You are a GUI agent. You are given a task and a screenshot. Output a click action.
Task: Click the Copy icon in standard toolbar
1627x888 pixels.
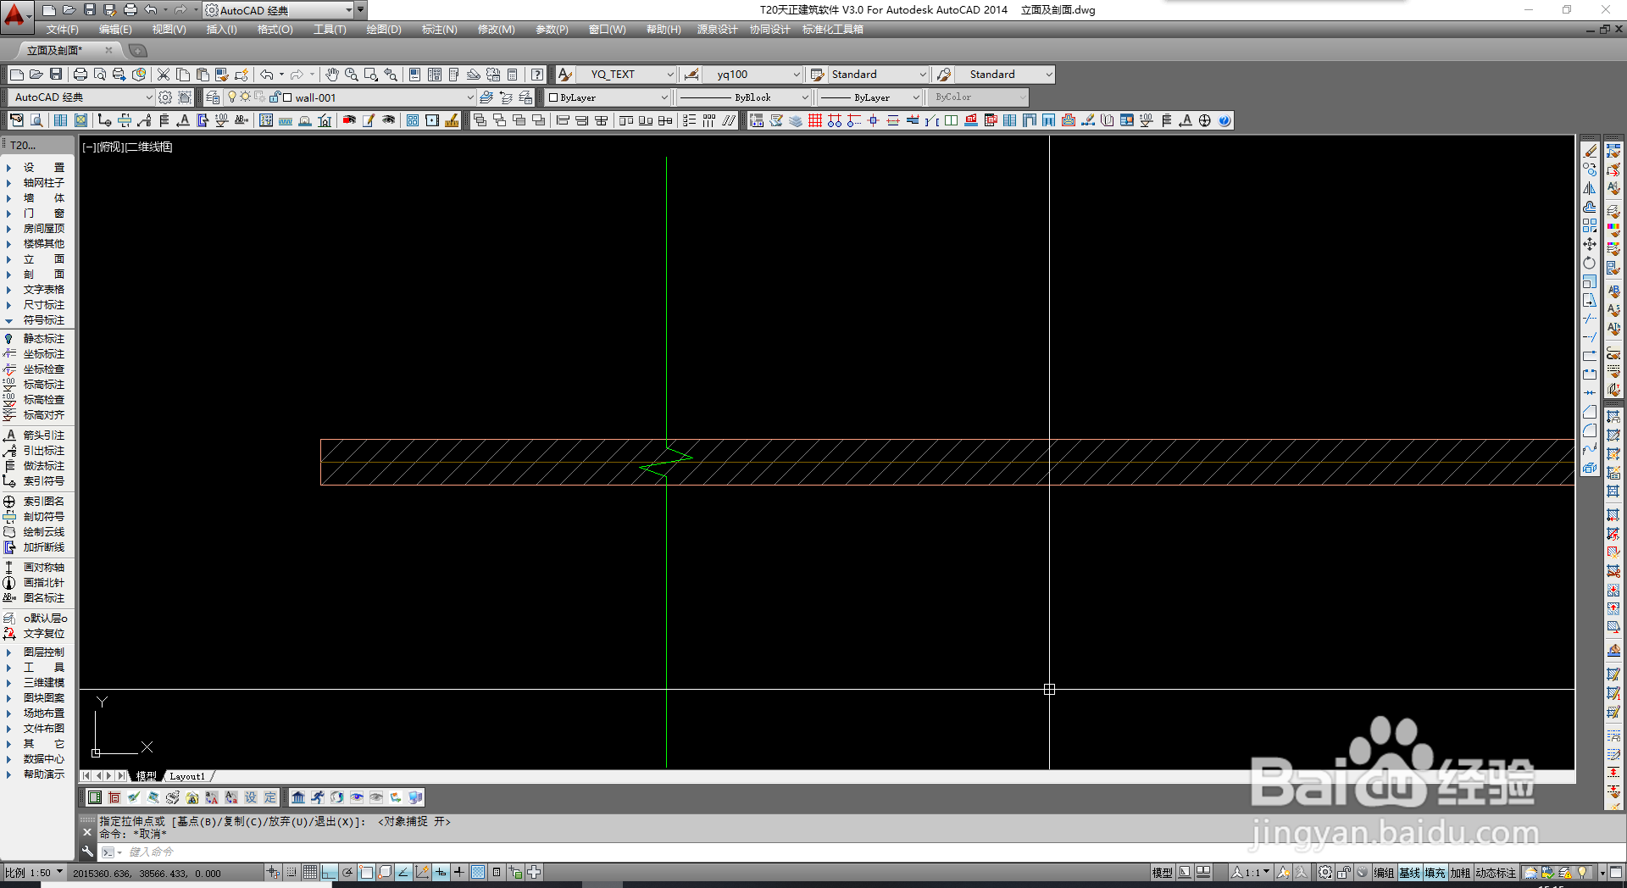tap(183, 75)
